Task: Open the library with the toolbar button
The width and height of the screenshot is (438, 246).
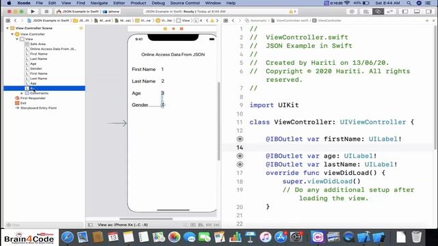Action: [x=352, y=12]
